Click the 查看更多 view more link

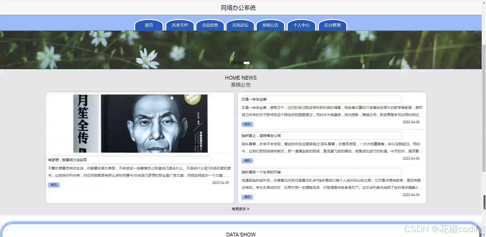tap(240, 209)
